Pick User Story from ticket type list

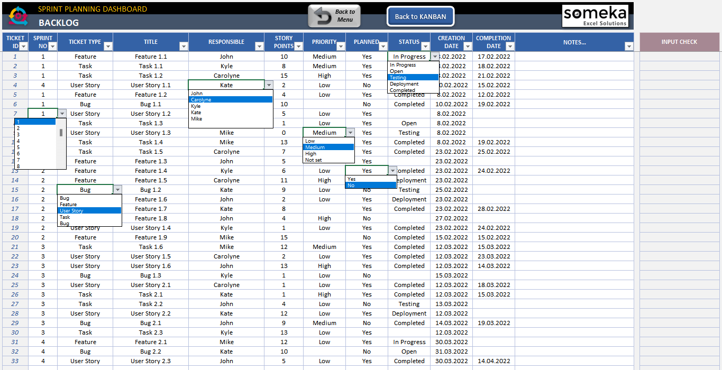[x=89, y=211]
